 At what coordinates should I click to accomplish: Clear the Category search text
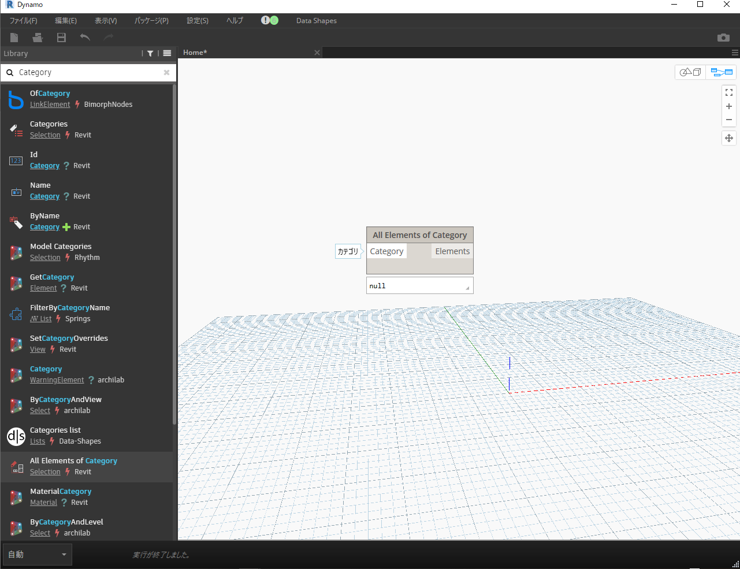coord(166,72)
